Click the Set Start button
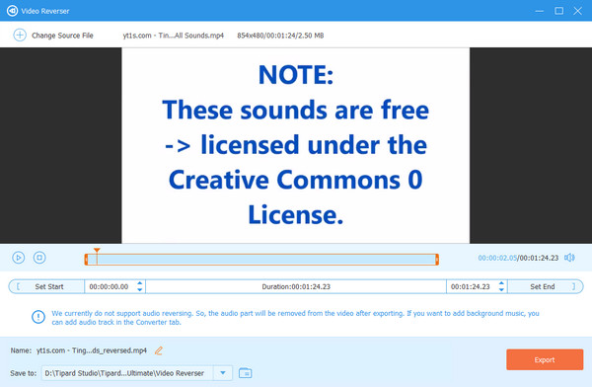The height and width of the screenshot is (387, 592). [46, 286]
